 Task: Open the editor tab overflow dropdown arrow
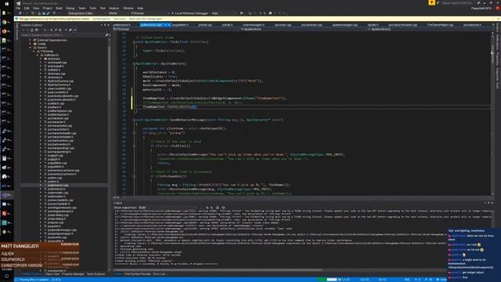(x=493, y=25)
